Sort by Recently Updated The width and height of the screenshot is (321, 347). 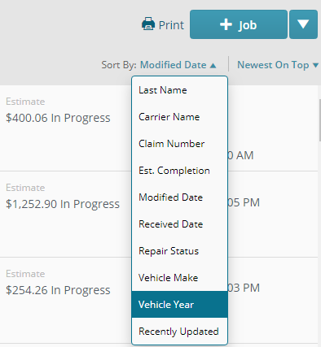(x=179, y=332)
